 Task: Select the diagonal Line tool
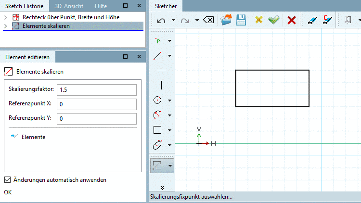point(158,56)
